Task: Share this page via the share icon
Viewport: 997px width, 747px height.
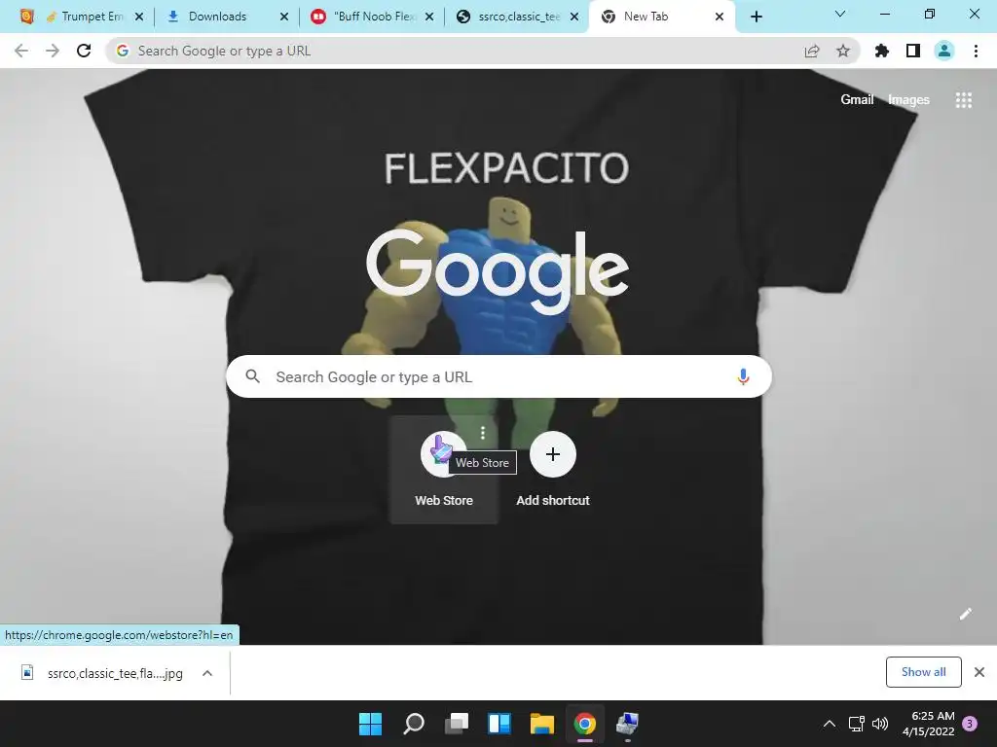Action: pyautogui.click(x=812, y=51)
